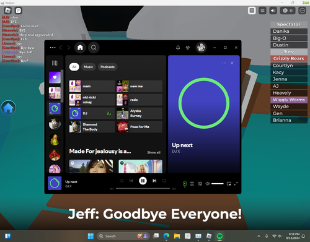Enter Spotify full screen mode
This screenshot has height=242, width=310.
(236, 184)
